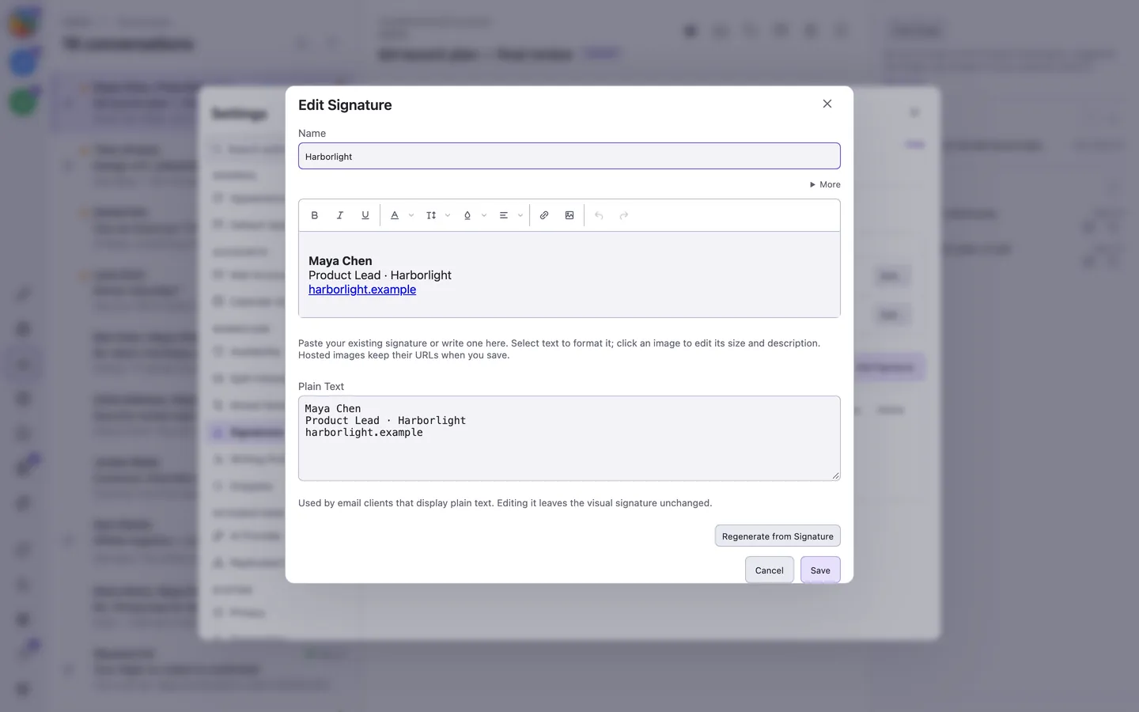Image resolution: width=1139 pixels, height=712 pixels.
Task: Click the harborlight.example link in rich signature
Action: pos(362,290)
